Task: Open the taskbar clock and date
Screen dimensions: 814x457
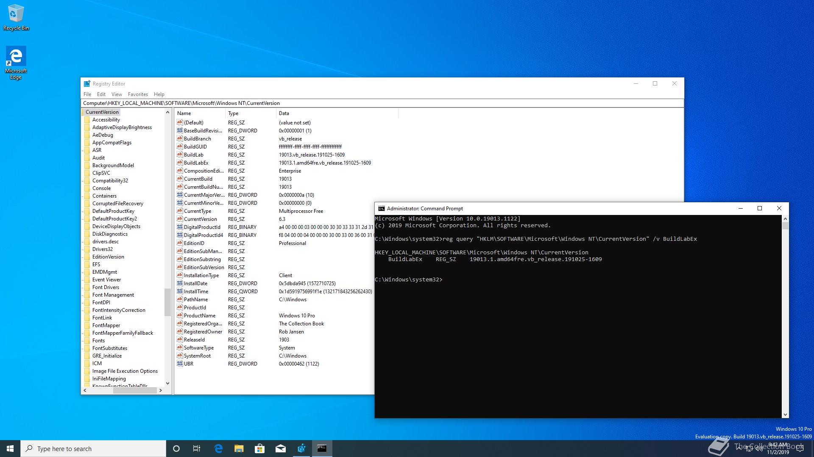Action: click(x=778, y=449)
